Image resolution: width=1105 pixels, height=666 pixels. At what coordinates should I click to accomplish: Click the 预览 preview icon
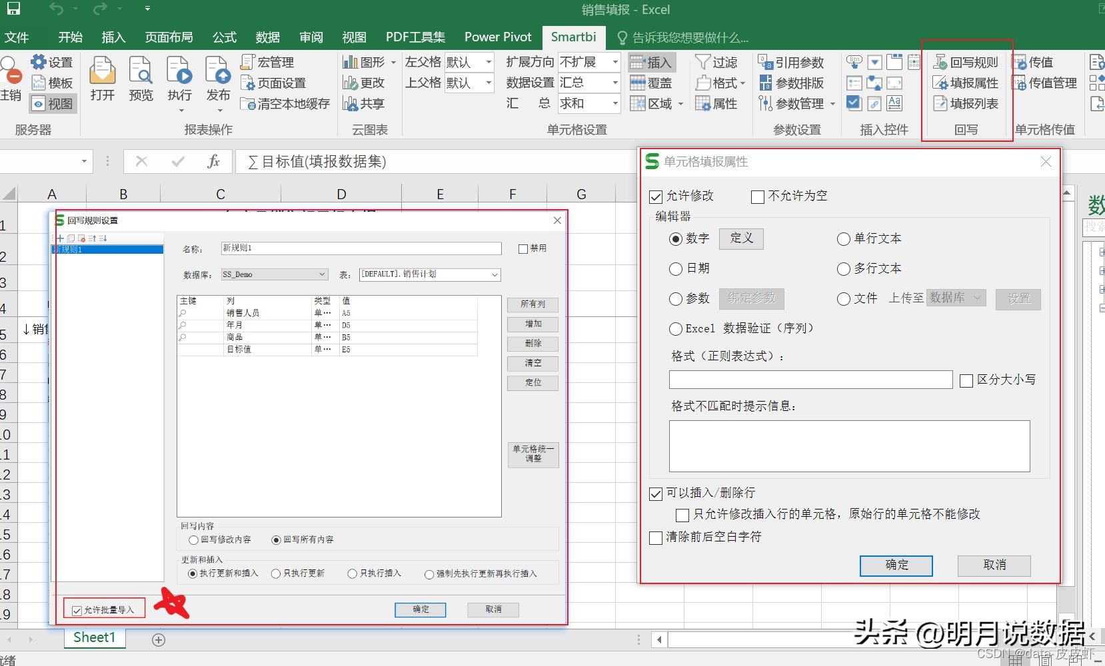pyautogui.click(x=141, y=79)
